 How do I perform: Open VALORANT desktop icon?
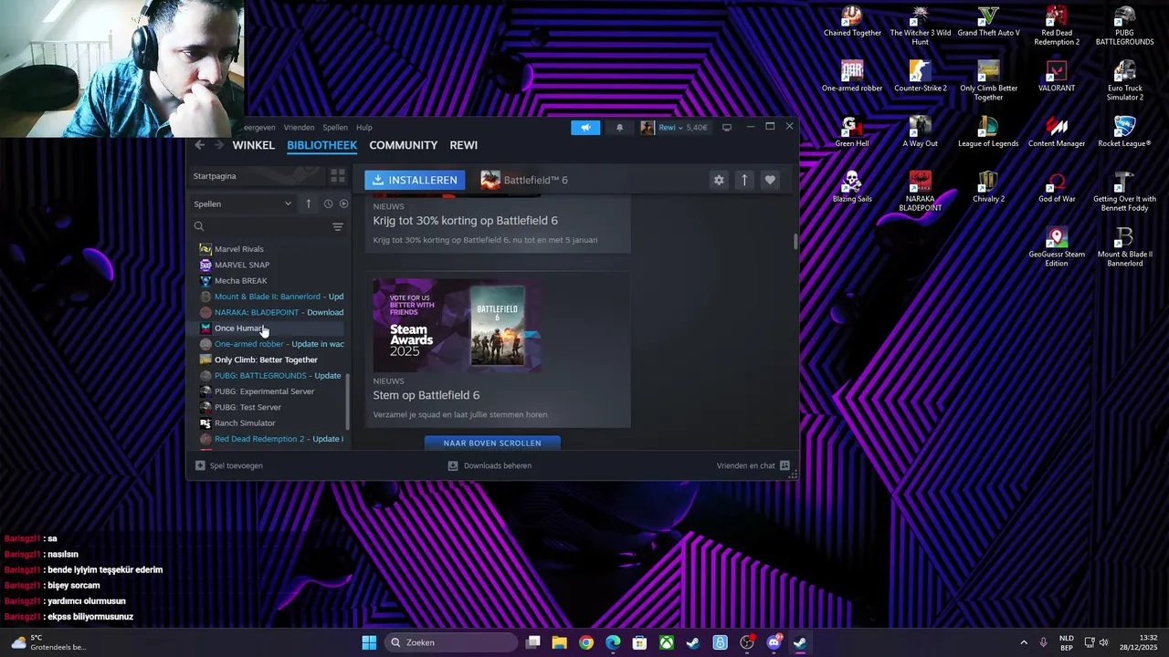click(x=1057, y=77)
